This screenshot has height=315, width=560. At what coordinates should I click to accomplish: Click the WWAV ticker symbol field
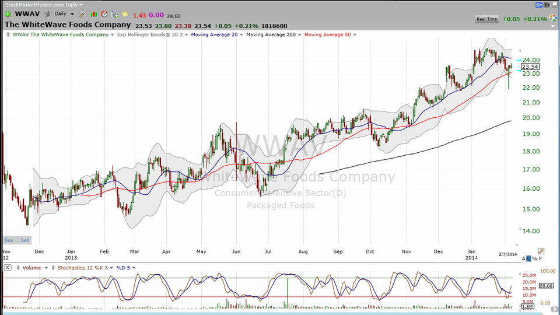click(27, 14)
